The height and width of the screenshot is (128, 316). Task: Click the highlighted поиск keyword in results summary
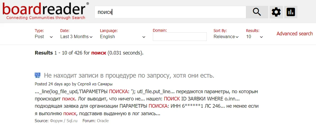pos(99,53)
